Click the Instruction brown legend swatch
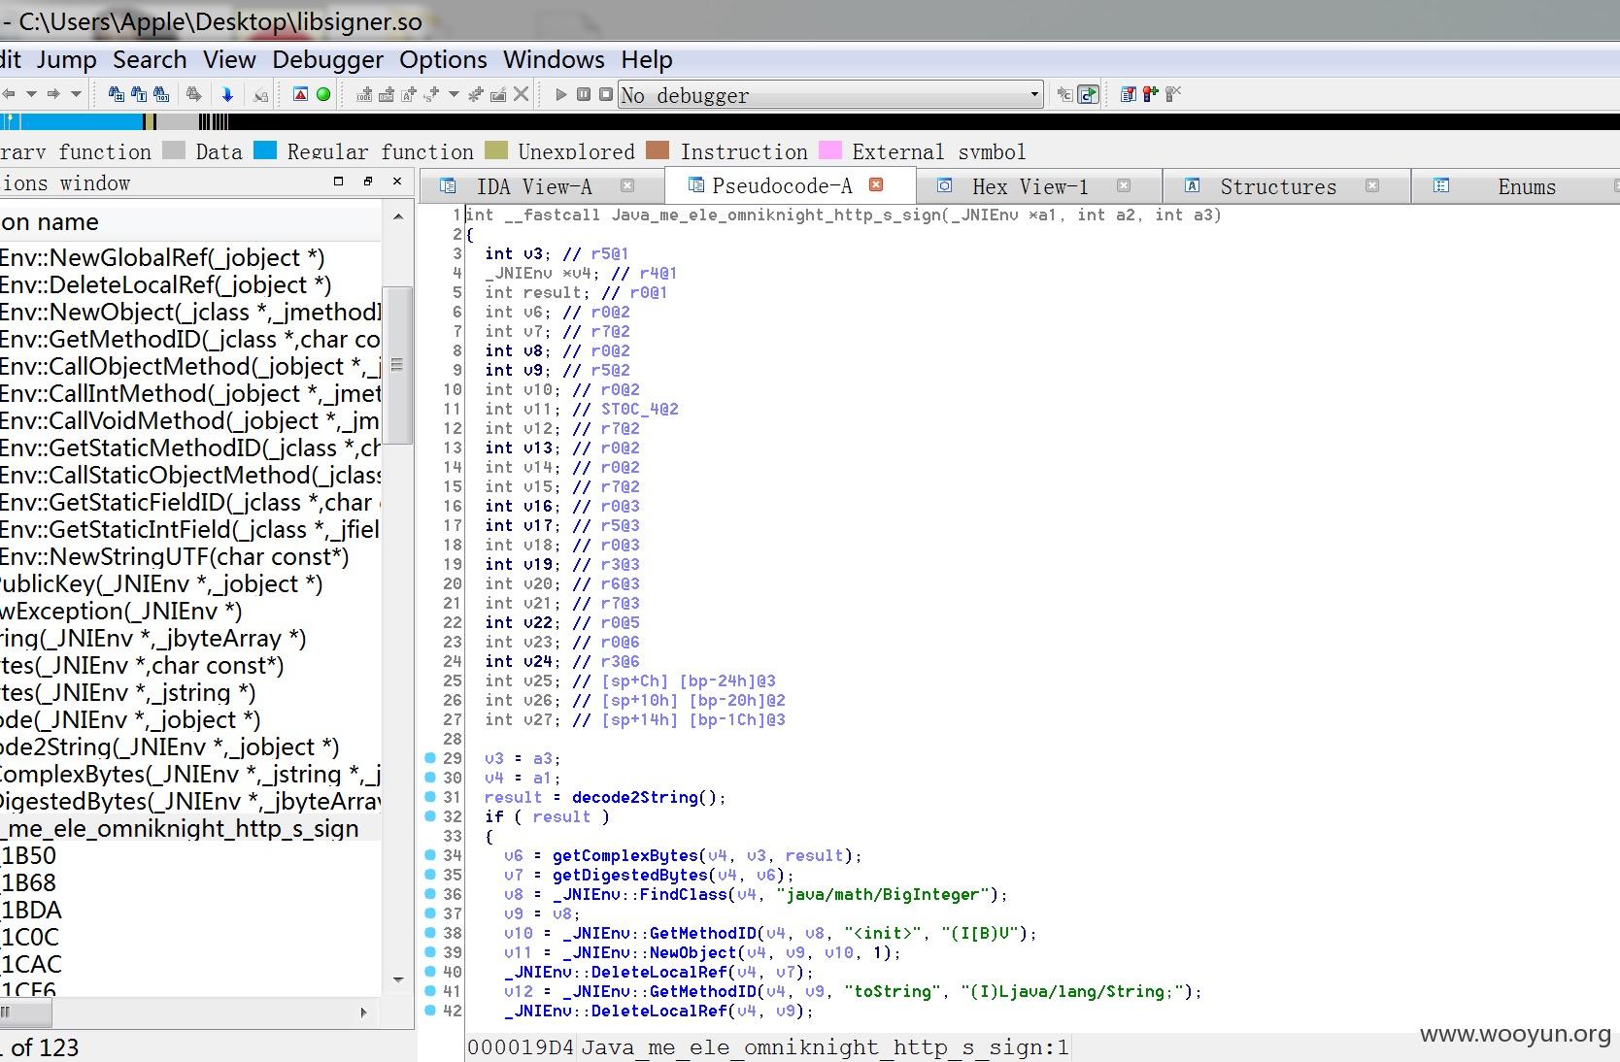The width and height of the screenshot is (1620, 1062). point(658,150)
